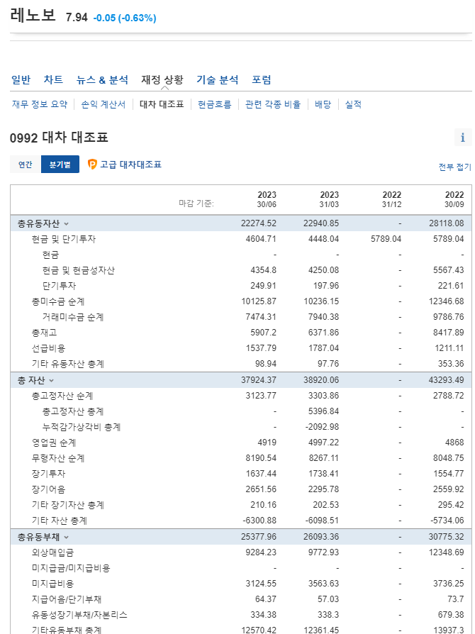
Task: Click accumulated depreciation value -2092.98
Action: 321,427
